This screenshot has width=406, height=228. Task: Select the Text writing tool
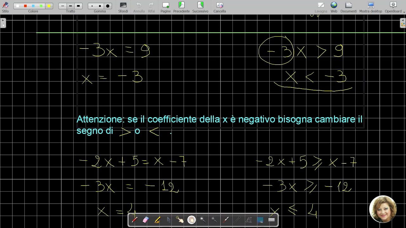point(249,220)
